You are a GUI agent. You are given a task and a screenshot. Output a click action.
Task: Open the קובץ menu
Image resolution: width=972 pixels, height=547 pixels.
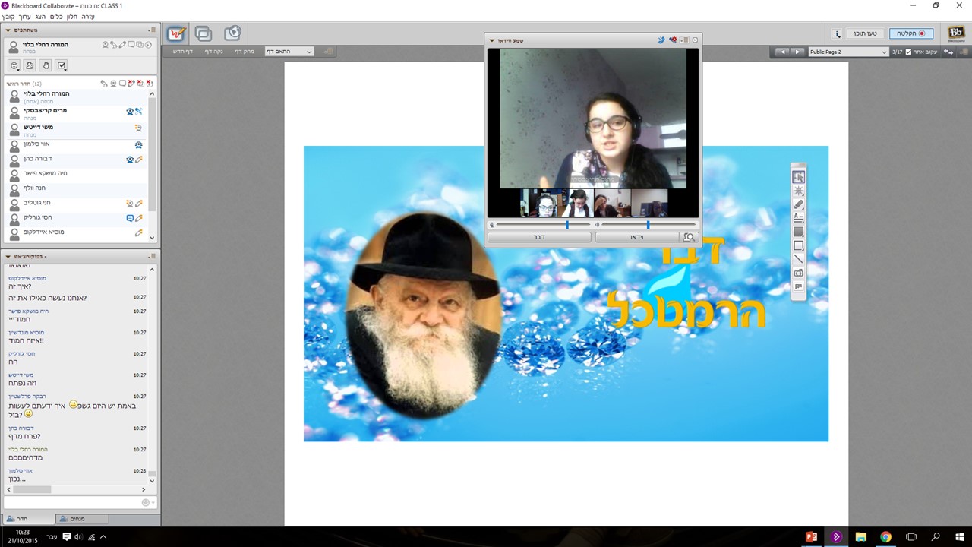tap(8, 16)
